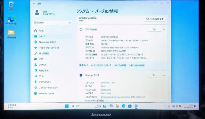The height and width of the screenshot is (119, 205).
Task: Click the Windows logo beside Windows の仕様
Action: pos(81,75)
